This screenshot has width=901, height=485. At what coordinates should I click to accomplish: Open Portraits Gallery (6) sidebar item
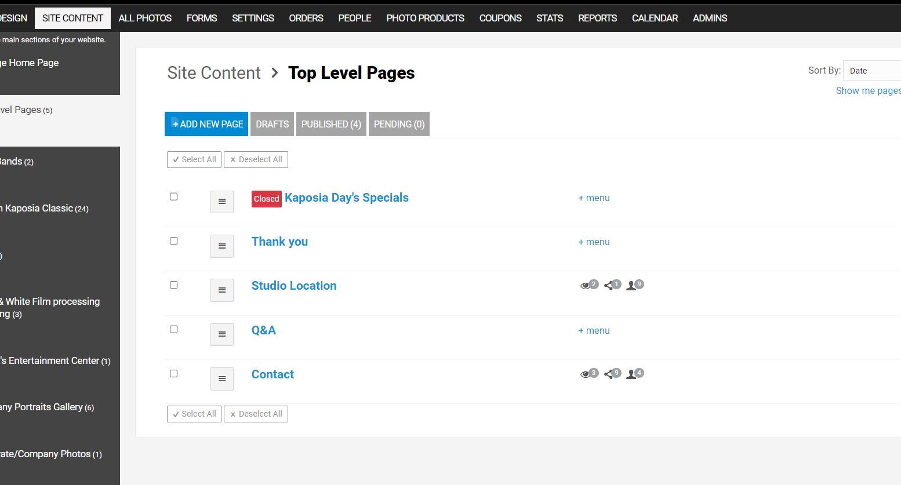(47, 407)
